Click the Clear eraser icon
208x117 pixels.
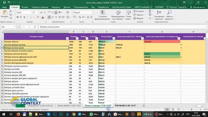tap(150, 18)
